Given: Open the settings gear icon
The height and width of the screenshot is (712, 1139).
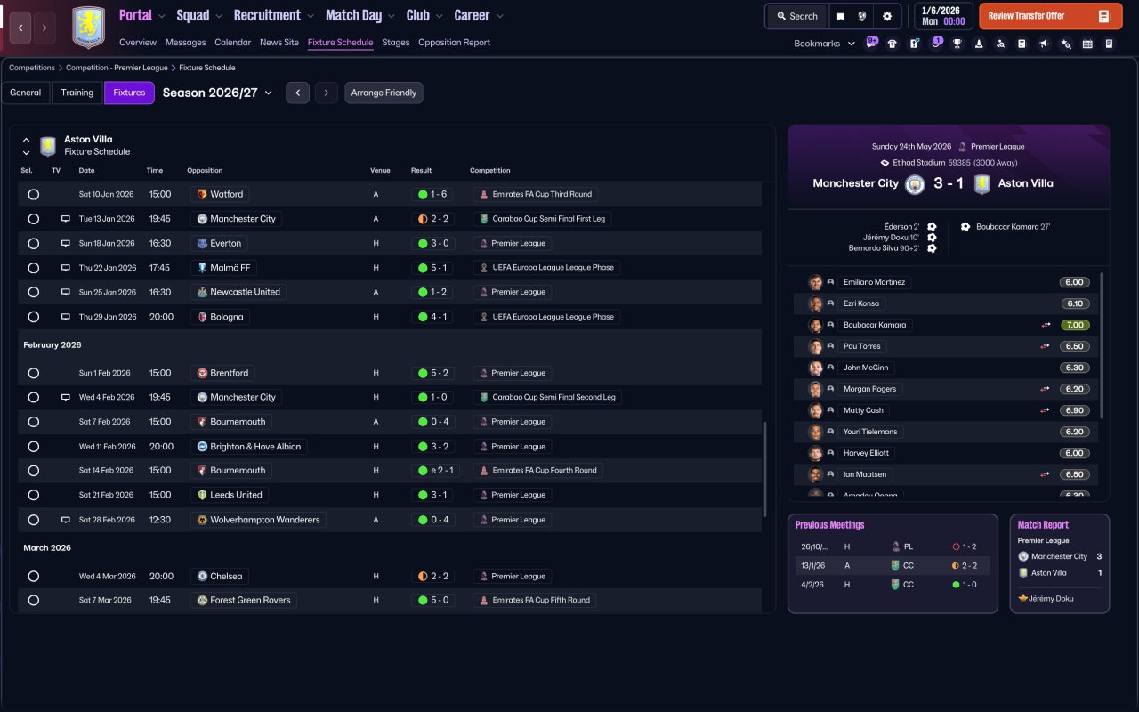Looking at the screenshot, I should (887, 16).
